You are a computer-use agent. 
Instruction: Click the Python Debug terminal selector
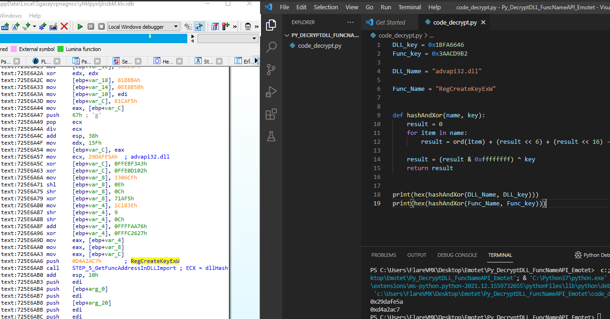click(x=592, y=255)
